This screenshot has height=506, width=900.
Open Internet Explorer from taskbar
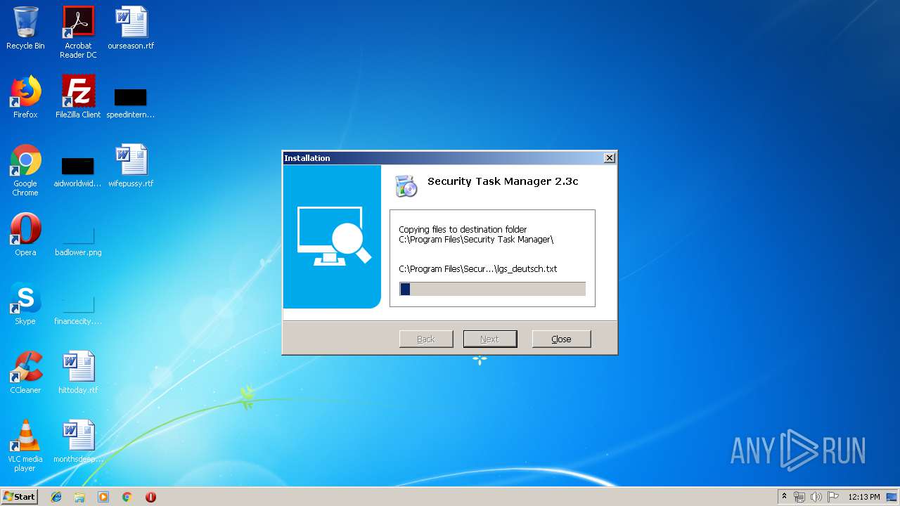tap(56, 497)
